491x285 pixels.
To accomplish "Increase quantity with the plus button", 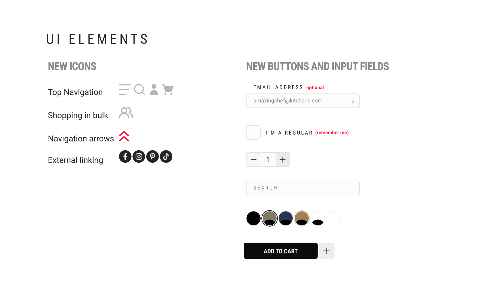I will [x=283, y=160].
